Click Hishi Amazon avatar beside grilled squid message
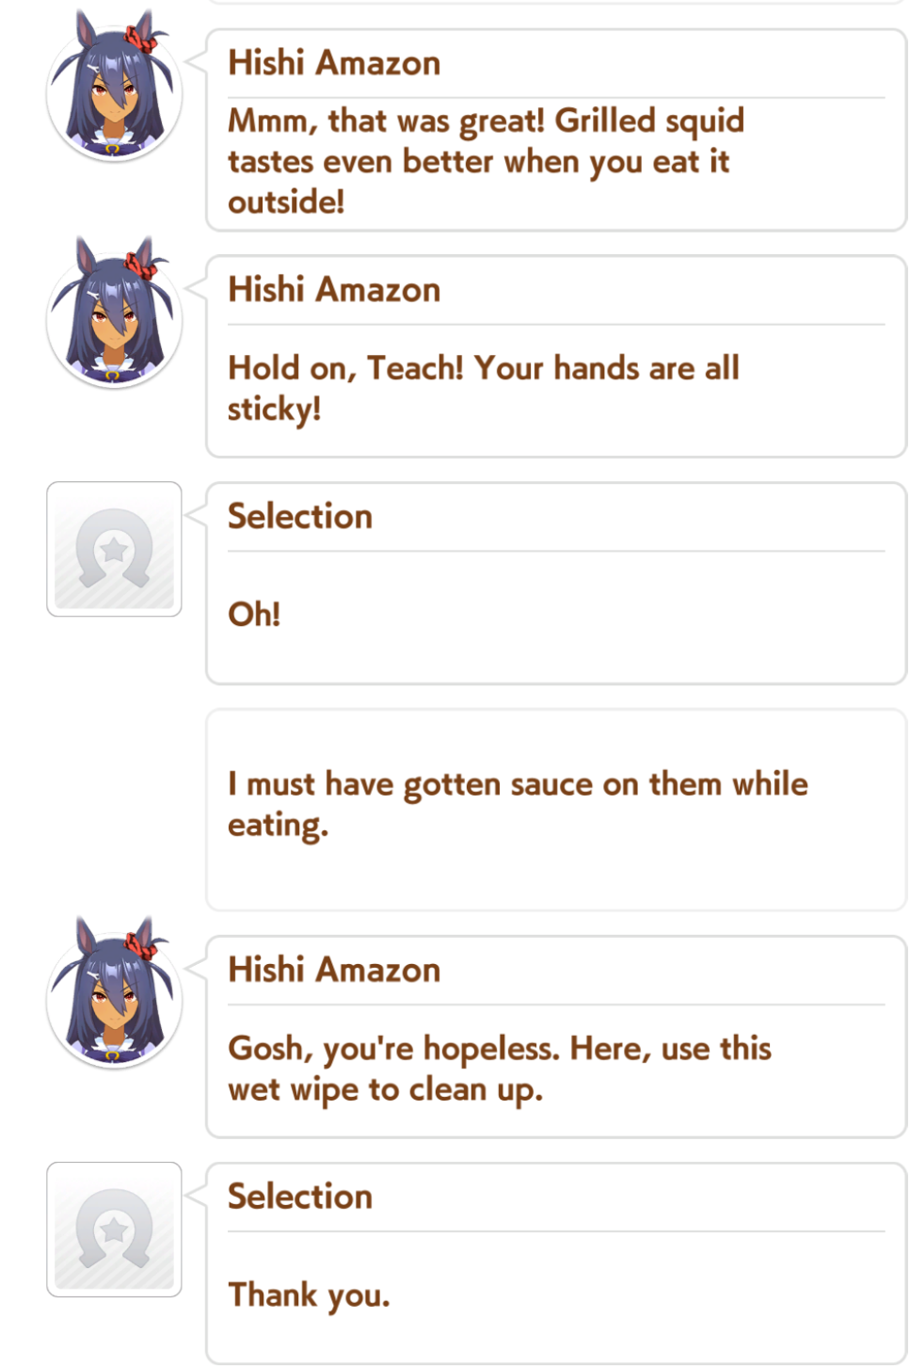The height and width of the screenshot is (1367, 909). [x=114, y=87]
